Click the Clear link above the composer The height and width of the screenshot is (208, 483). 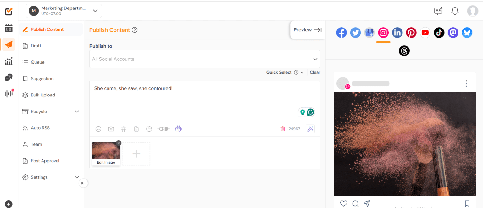click(315, 72)
